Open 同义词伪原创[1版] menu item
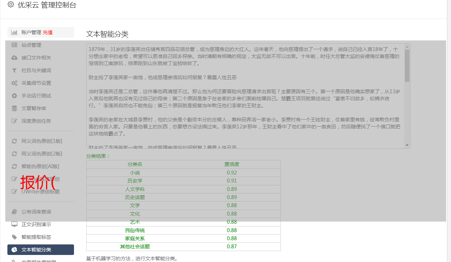 coord(42,141)
